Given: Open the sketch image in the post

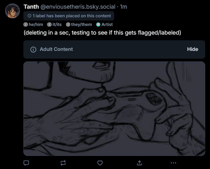Looking at the screenshot, I should pyautogui.click(x=114, y=109).
